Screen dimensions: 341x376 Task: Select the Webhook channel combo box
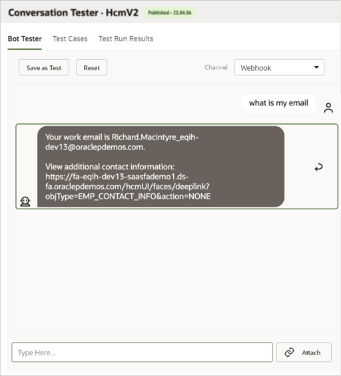(x=280, y=67)
